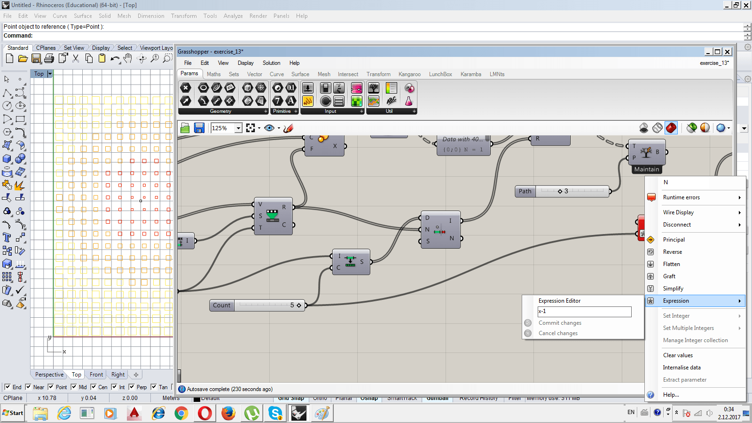Open file icon in Grasshopper canvas toolbar
This screenshot has width=752, height=423.
pos(185,128)
